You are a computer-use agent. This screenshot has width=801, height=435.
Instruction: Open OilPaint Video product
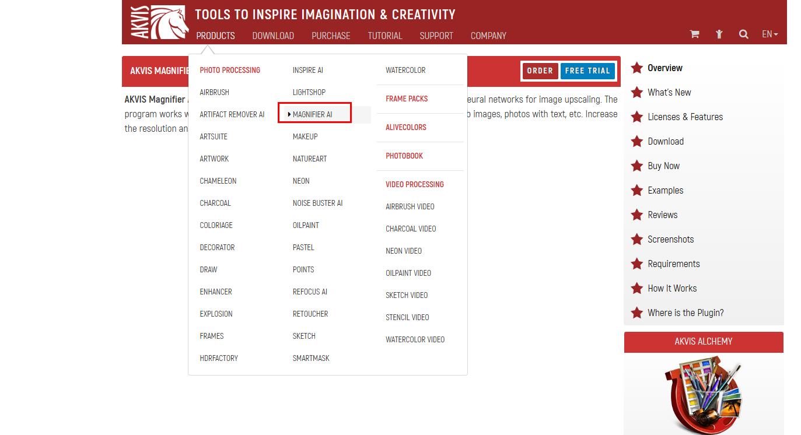pos(408,273)
